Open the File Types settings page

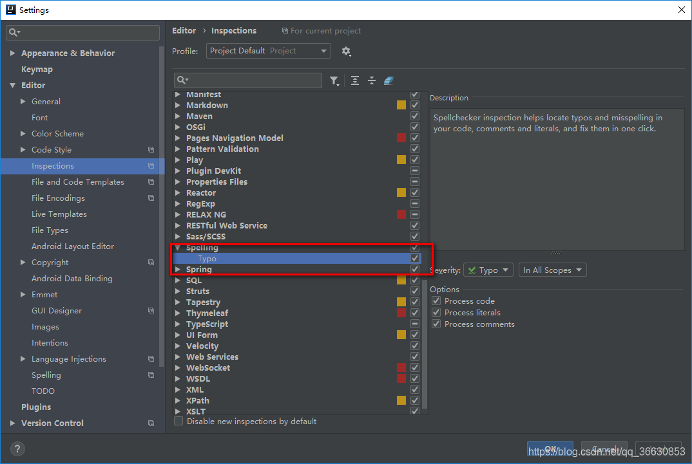50,230
